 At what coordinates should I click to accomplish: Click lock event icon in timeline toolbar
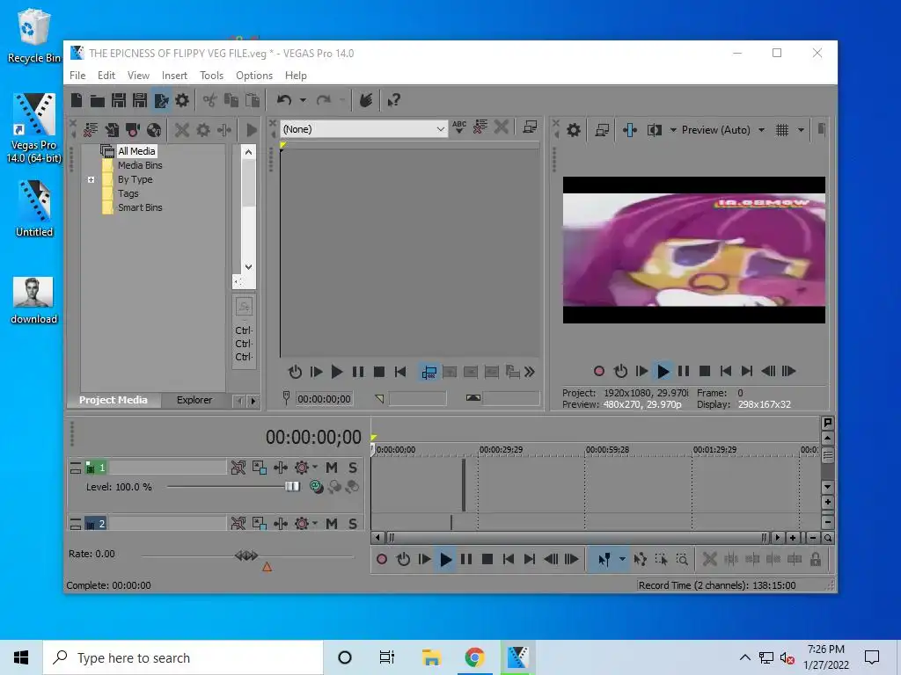click(816, 560)
